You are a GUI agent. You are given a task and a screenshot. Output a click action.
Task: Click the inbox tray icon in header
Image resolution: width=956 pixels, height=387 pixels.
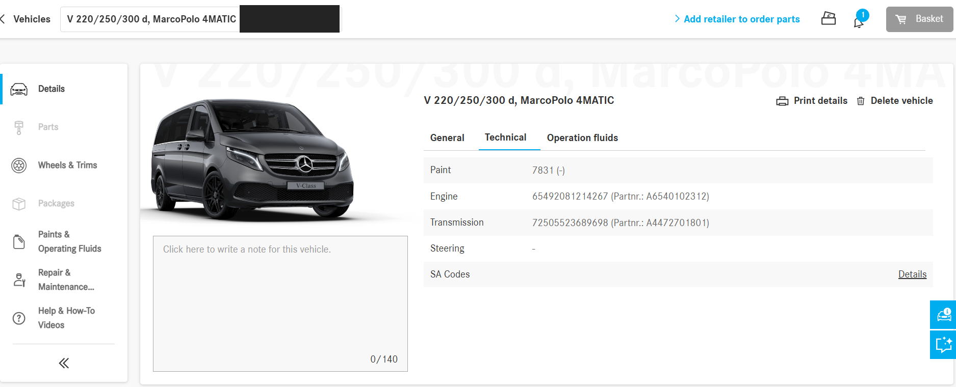[829, 18]
